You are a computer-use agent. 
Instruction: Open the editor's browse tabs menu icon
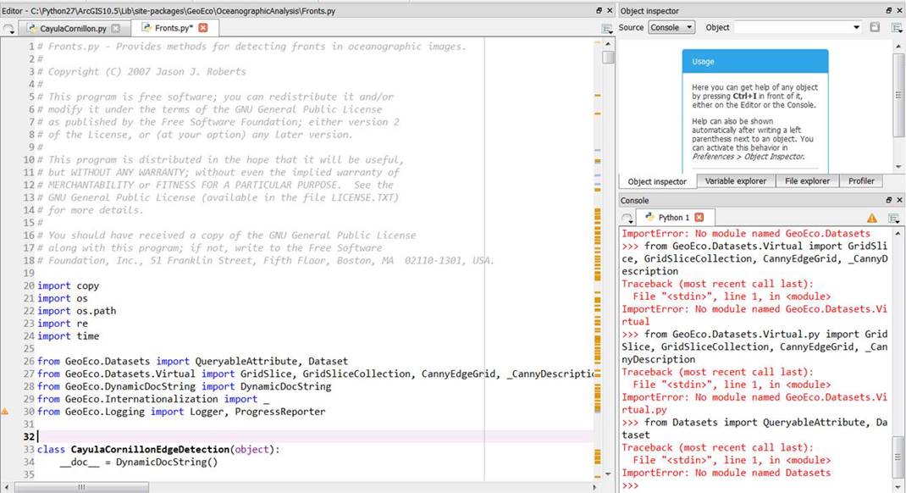tap(8, 28)
